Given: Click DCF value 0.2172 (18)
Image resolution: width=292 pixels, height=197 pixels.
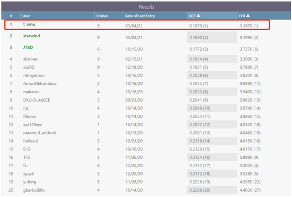Looking at the screenshot, I should 200,174.
